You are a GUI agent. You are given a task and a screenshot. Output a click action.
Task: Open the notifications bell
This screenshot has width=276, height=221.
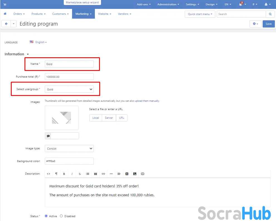pyautogui.click(x=241, y=4)
